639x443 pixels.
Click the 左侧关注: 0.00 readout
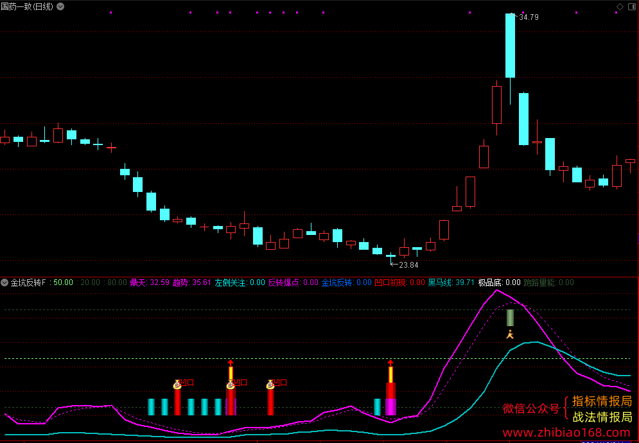(x=240, y=282)
